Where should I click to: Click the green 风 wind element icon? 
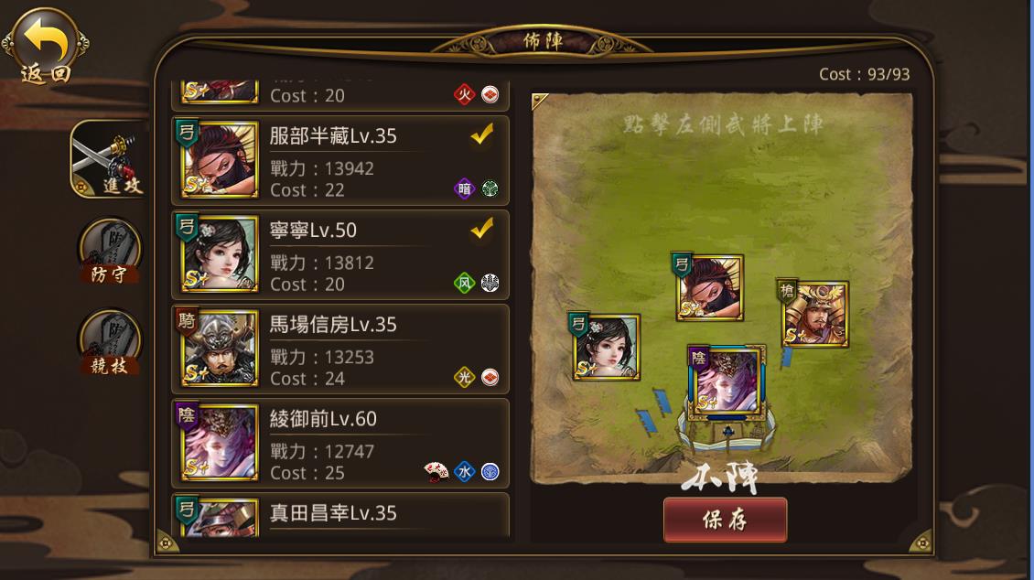tap(464, 284)
